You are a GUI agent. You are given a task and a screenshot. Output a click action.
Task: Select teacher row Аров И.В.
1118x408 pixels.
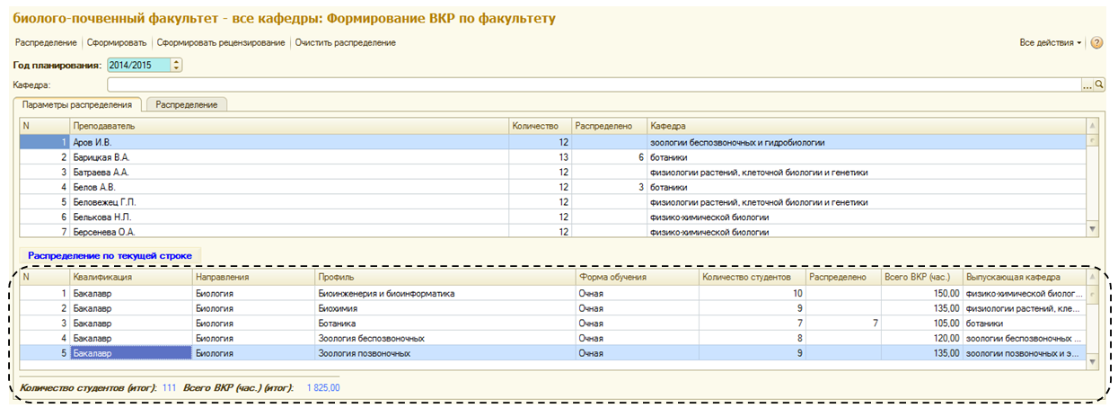552,142
